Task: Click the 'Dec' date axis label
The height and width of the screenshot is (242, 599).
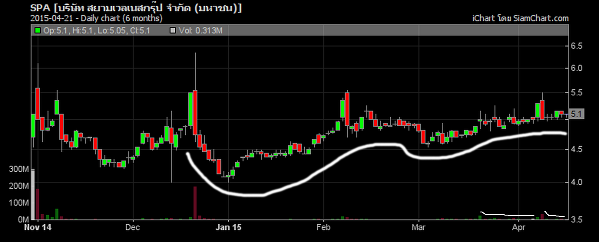Action: (x=133, y=227)
